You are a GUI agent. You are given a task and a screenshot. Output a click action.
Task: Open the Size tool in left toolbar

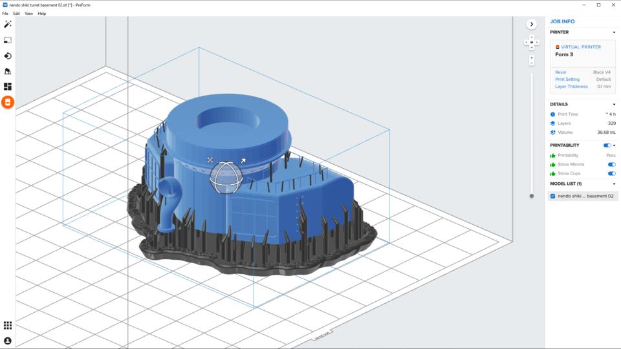[x=8, y=40]
